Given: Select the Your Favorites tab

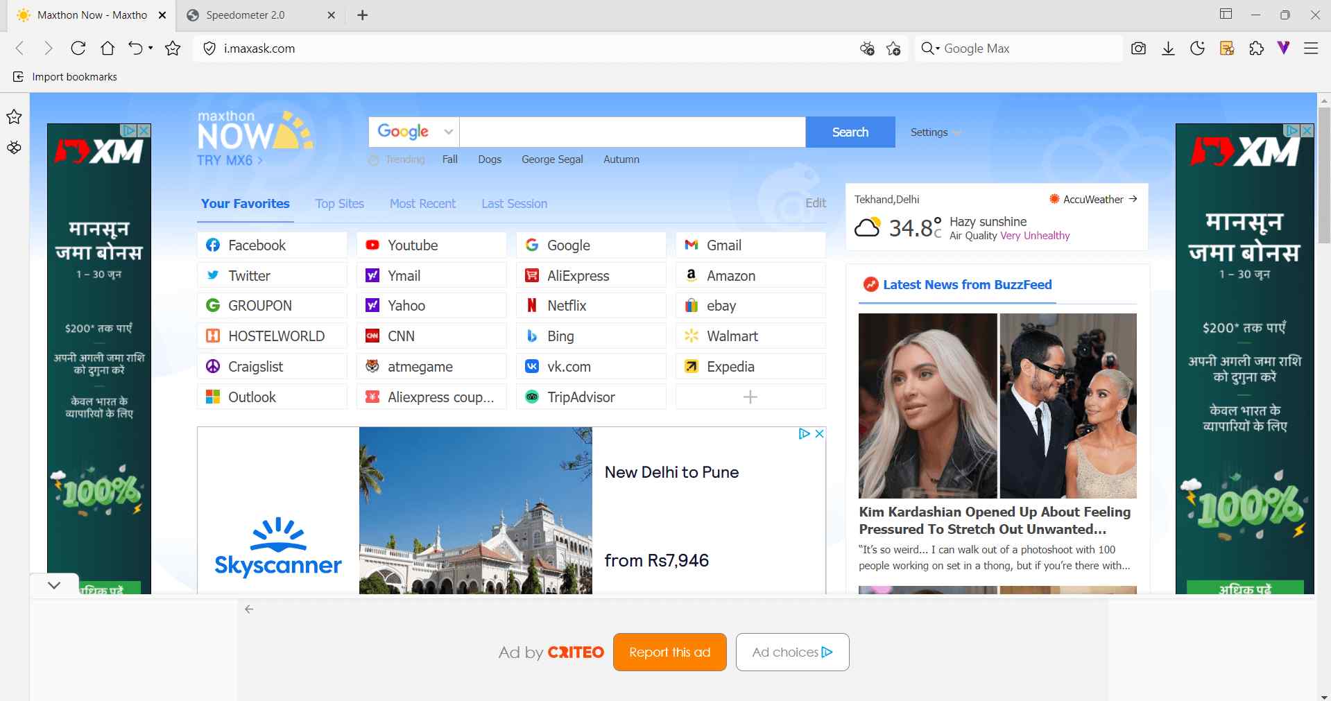Looking at the screenshot, I should pyautogui.click(x=246, y=203).
